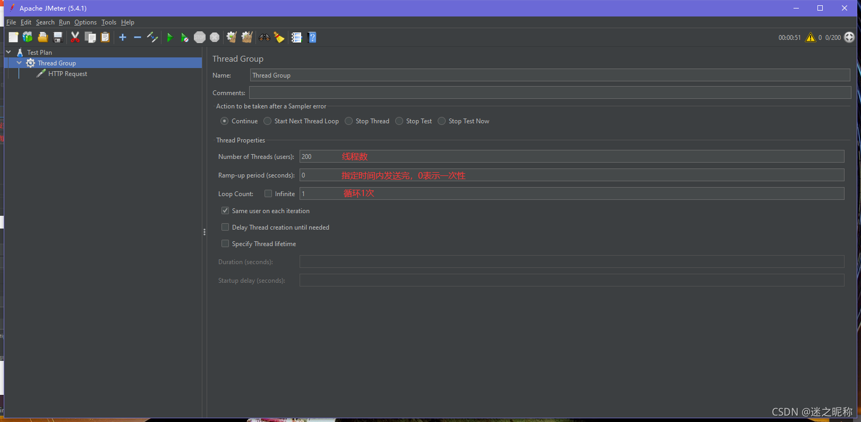861x422 pixels.
Task: Check Specify Thread lifetime
Action: 225,244
